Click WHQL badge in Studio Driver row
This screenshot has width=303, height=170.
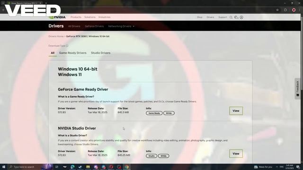163,156
